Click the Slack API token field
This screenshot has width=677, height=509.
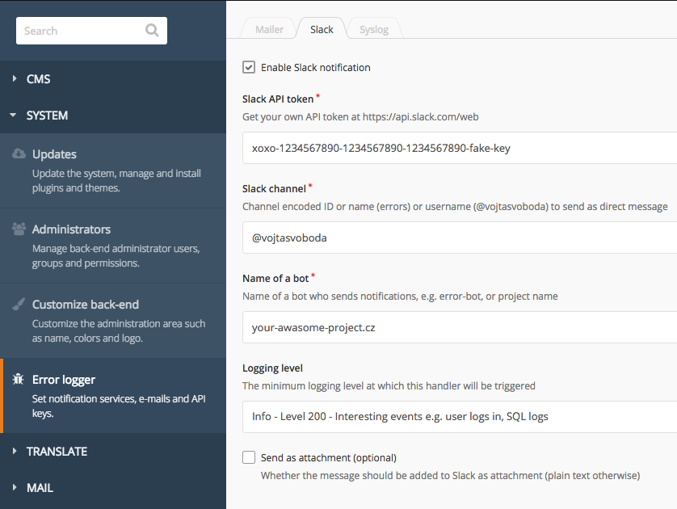460,148
